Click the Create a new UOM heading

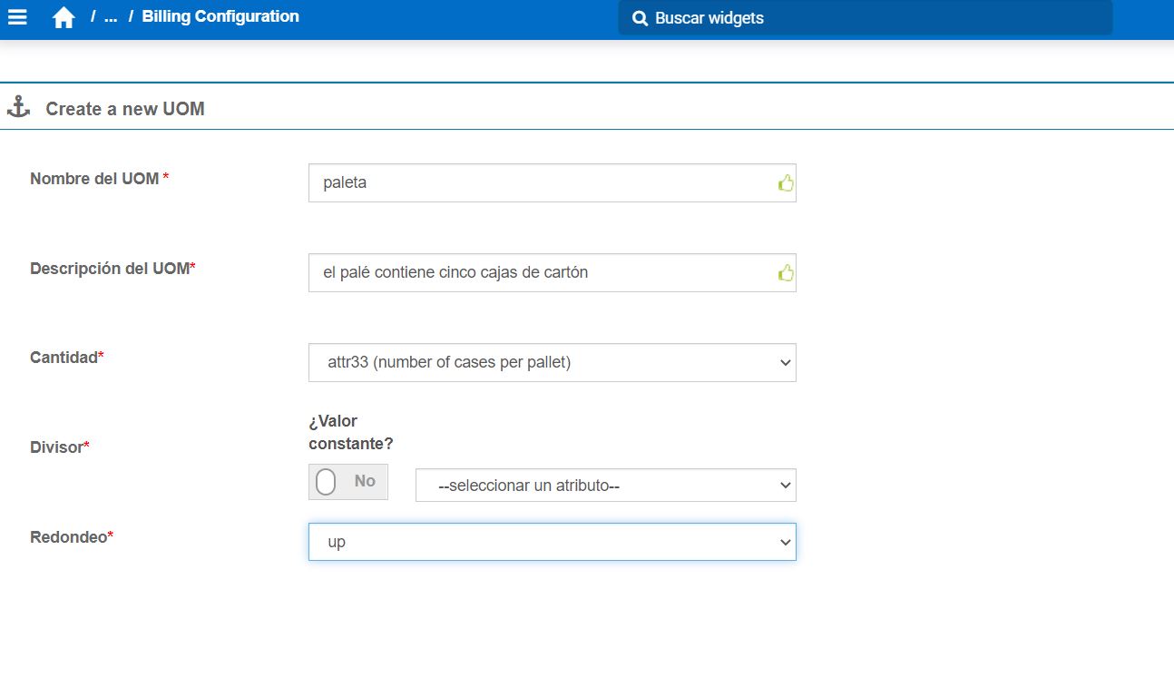pos(125,109)
